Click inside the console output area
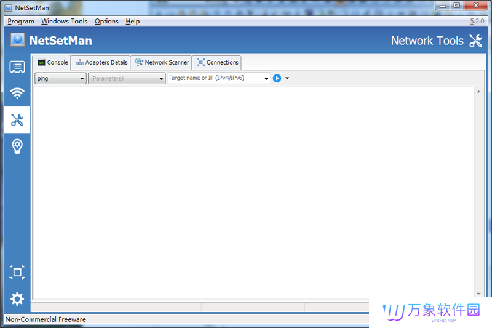The image size is (492, 328). tap(253, 193)
